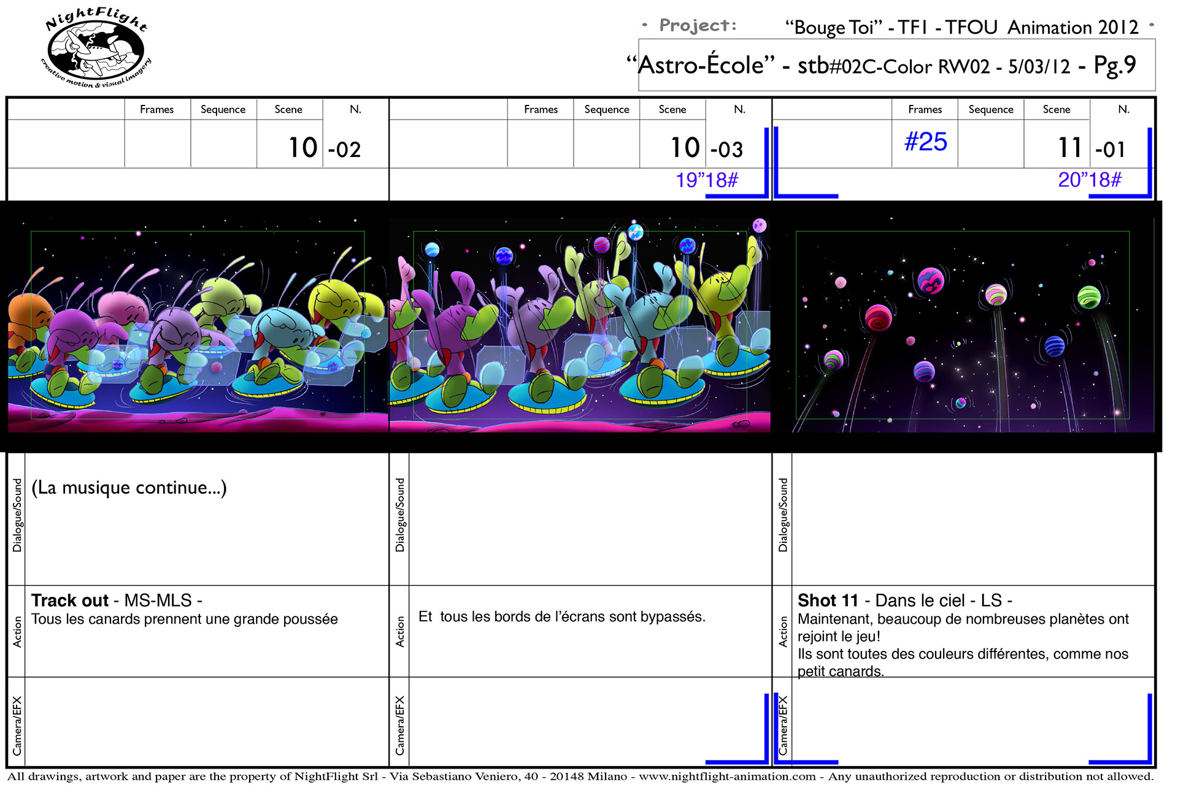Viewport: 1178px width, 787px height.
Task: Click the 'Dialogue/Sound' label of the third panel
Action: click(x=783, y=515)
